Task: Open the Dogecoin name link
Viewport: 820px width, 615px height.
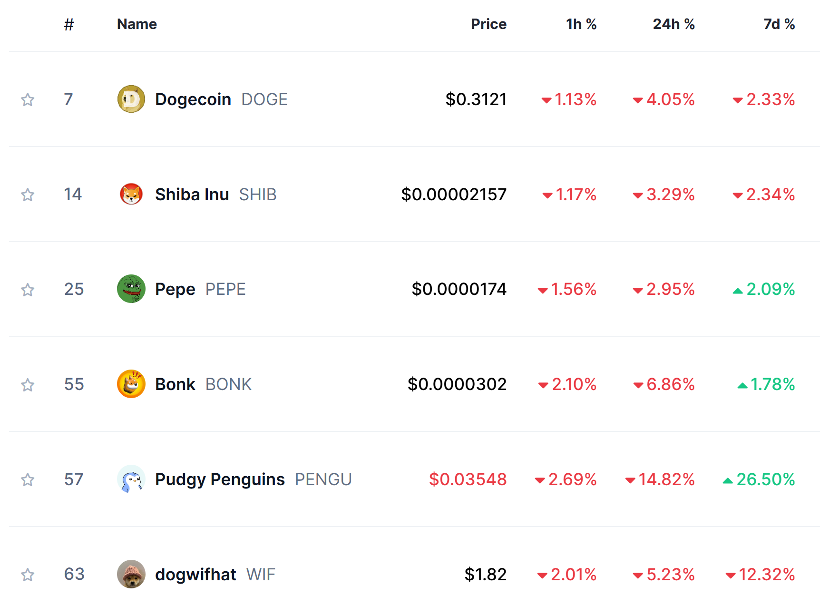Action: pyautogui.click(x=193, y=99)
